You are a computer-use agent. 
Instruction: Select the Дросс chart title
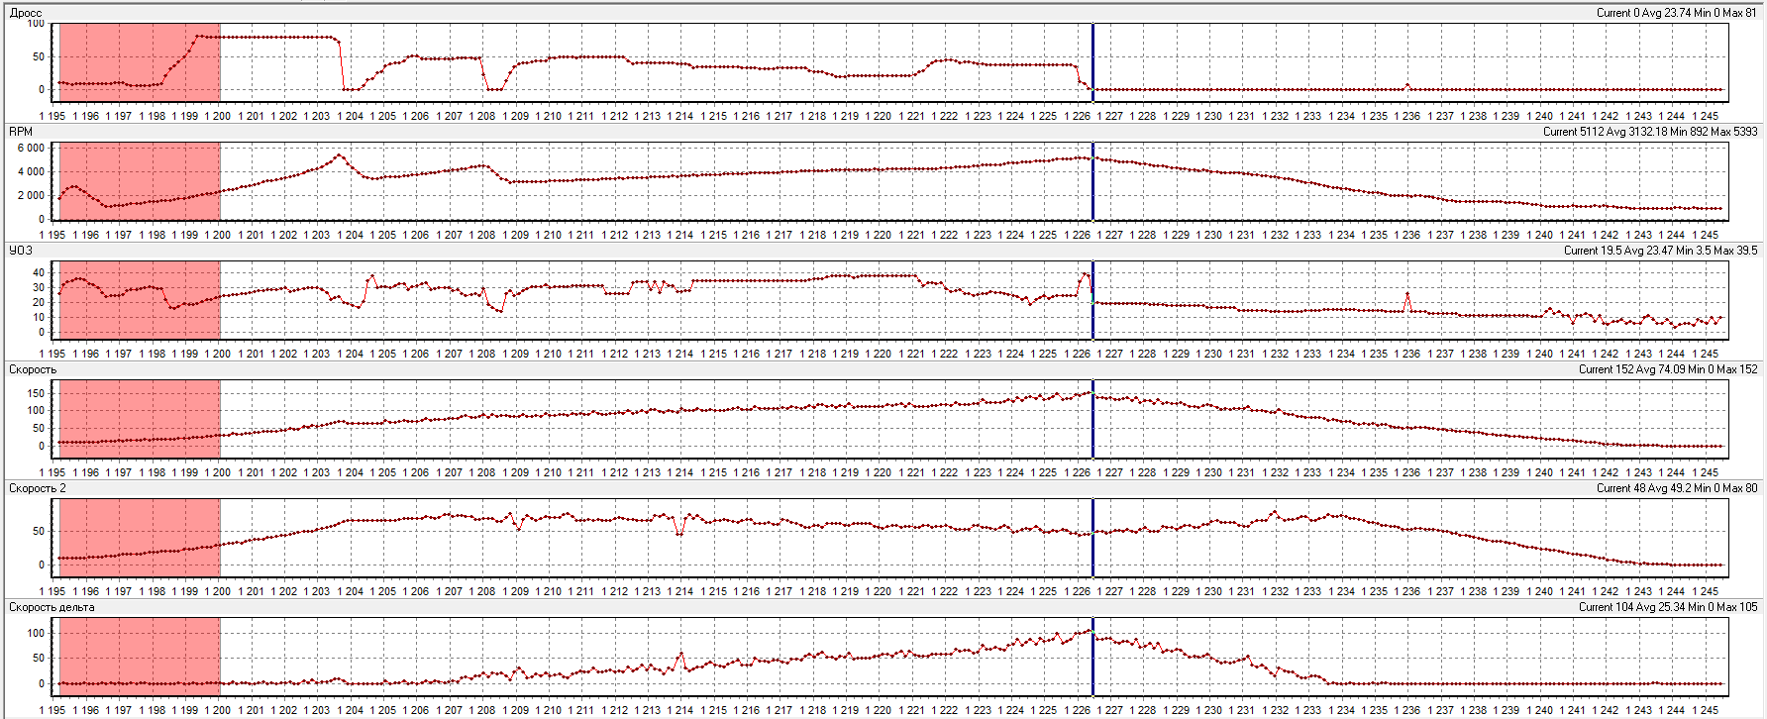click(26, 13)
